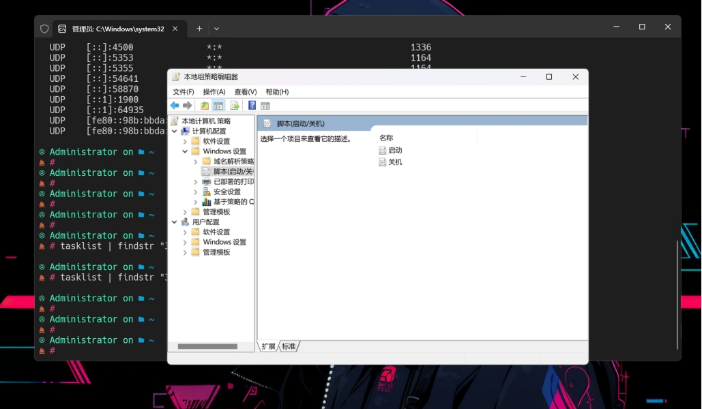Click the 安全设置 shield icon in the tree
The height and width of the screenshot is (409, 702).
[x=206, y=193]
